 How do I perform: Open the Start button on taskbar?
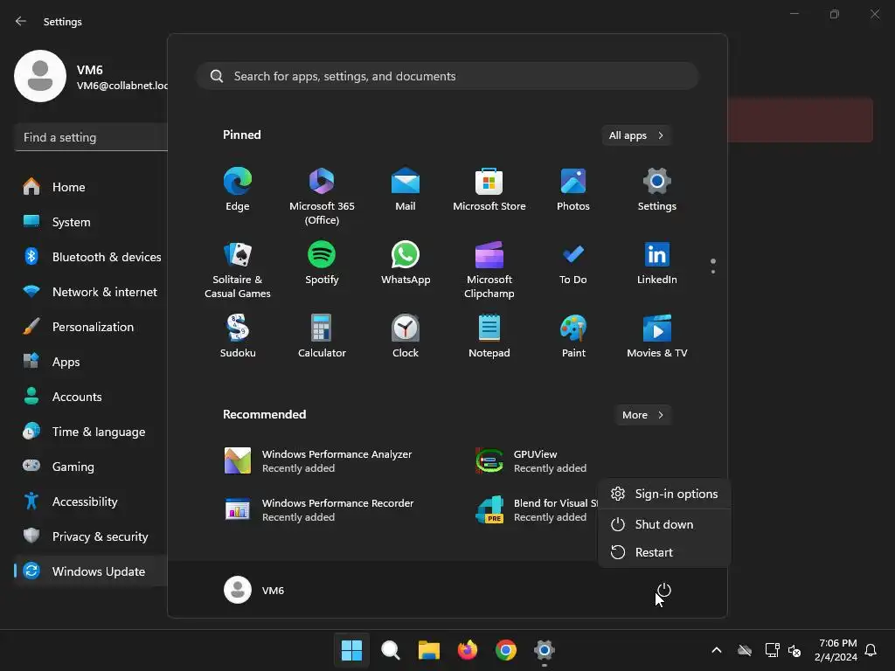click(351, 650)
